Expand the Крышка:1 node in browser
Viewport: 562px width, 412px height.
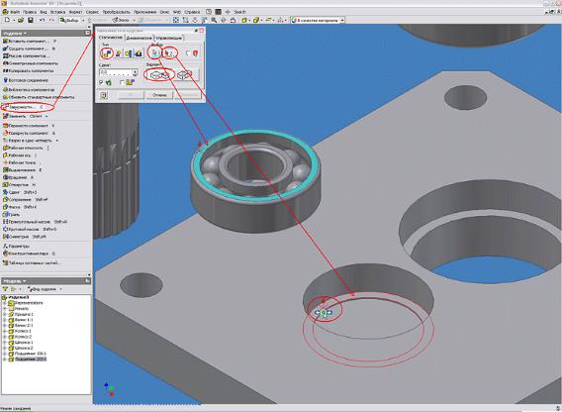coord(5,314)
